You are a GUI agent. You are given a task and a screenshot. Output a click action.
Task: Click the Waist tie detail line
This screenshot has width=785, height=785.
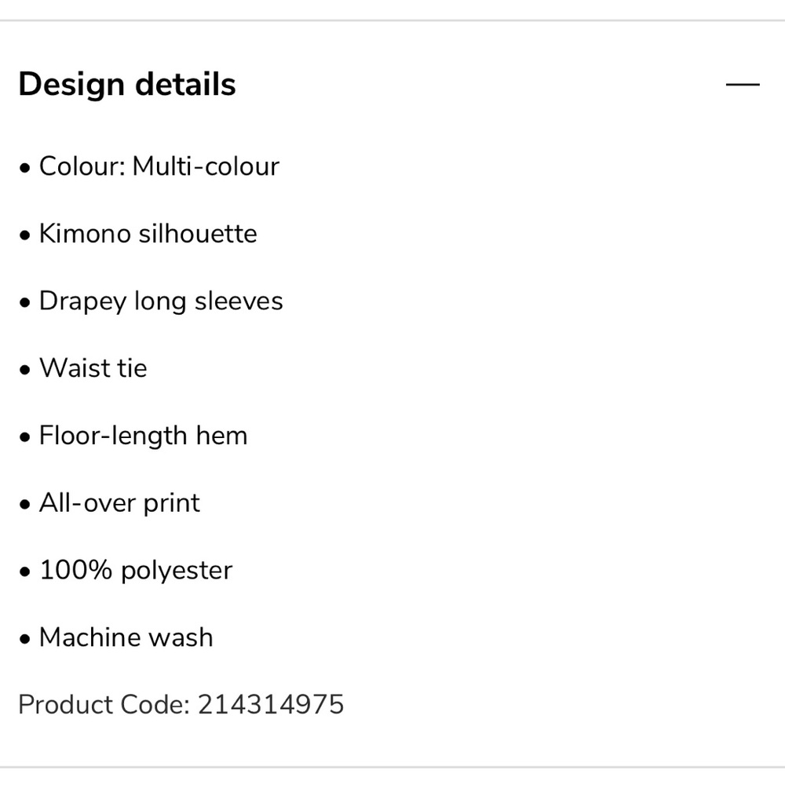pos(83,368)
